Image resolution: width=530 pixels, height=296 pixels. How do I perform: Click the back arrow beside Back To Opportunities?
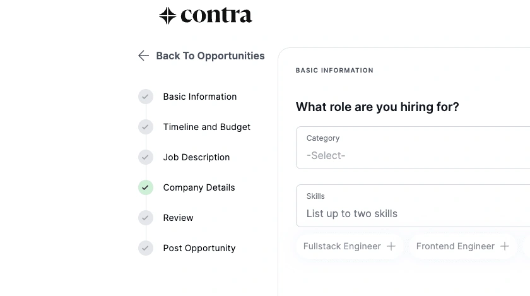pyautogui.click(x=144, y=56)
